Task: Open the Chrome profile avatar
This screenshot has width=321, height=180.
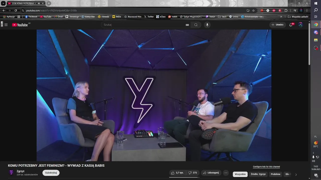Action: (x=301, y=10)
